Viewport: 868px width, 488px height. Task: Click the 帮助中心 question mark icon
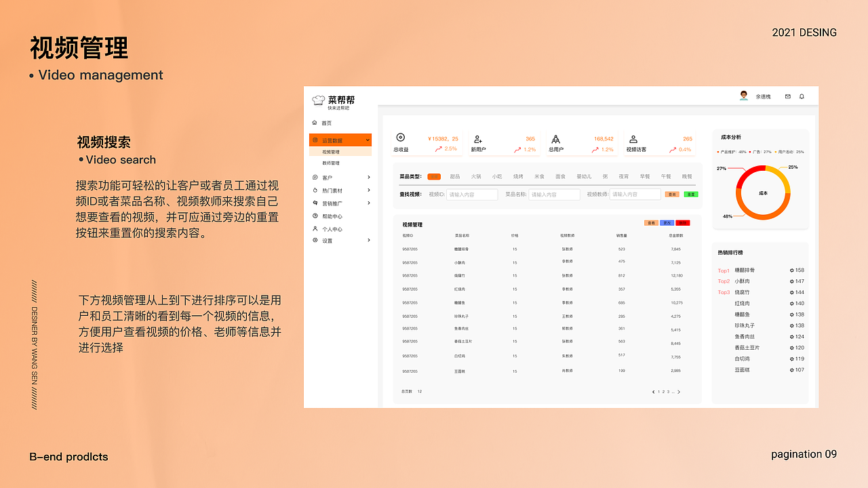[x=315, y=216]
